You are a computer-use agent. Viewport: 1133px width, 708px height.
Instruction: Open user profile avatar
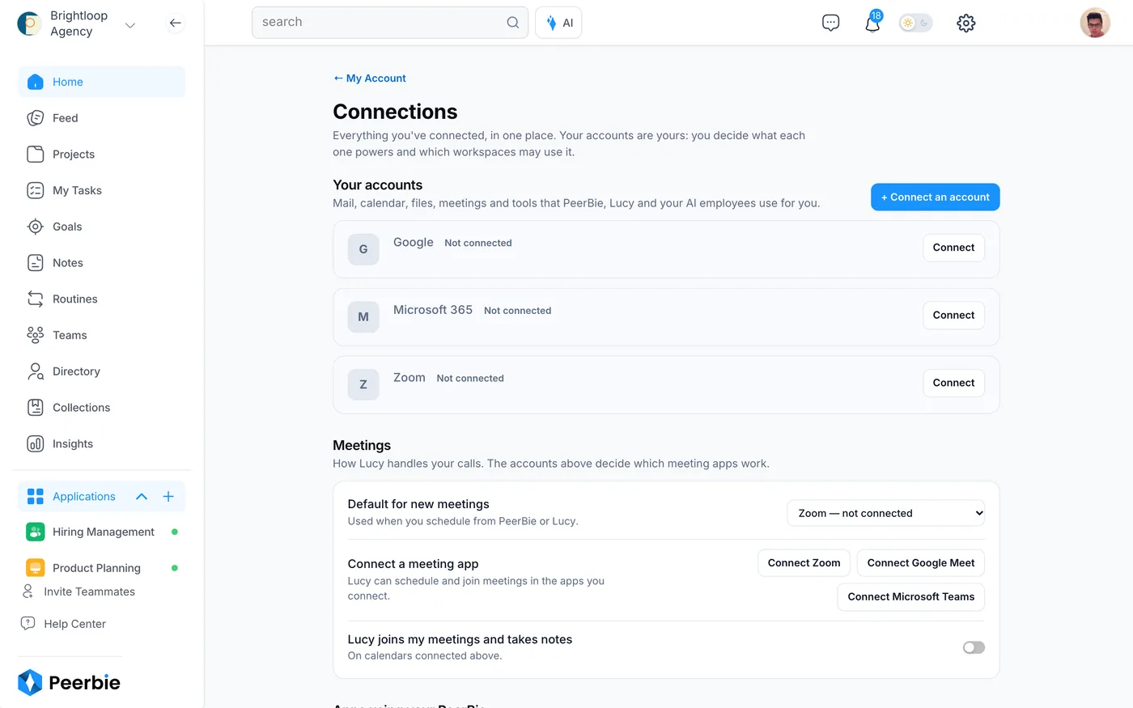tap(1095, 23)
